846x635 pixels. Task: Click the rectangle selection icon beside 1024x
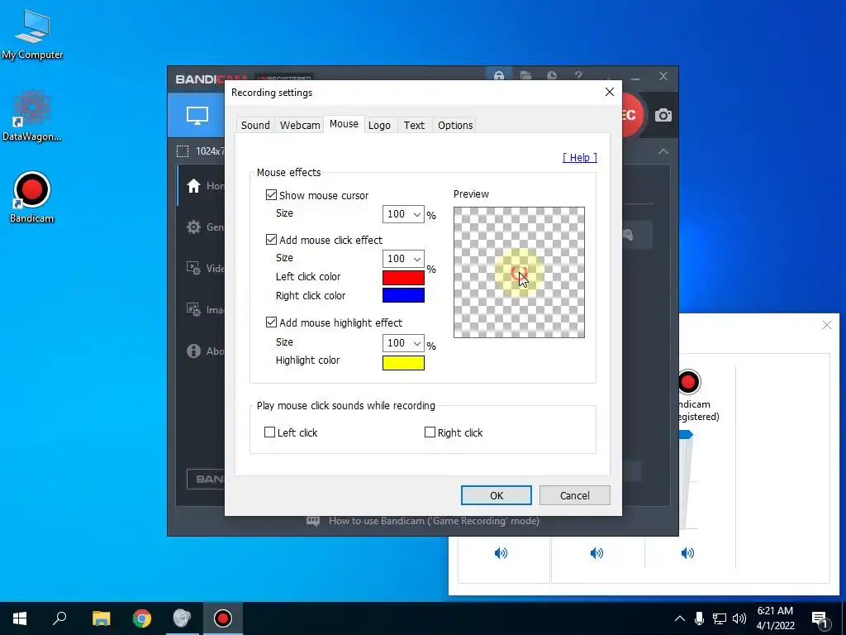pos(183,151)
